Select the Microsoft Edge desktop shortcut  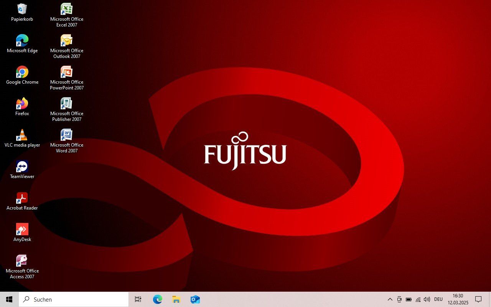coord(22,44)
